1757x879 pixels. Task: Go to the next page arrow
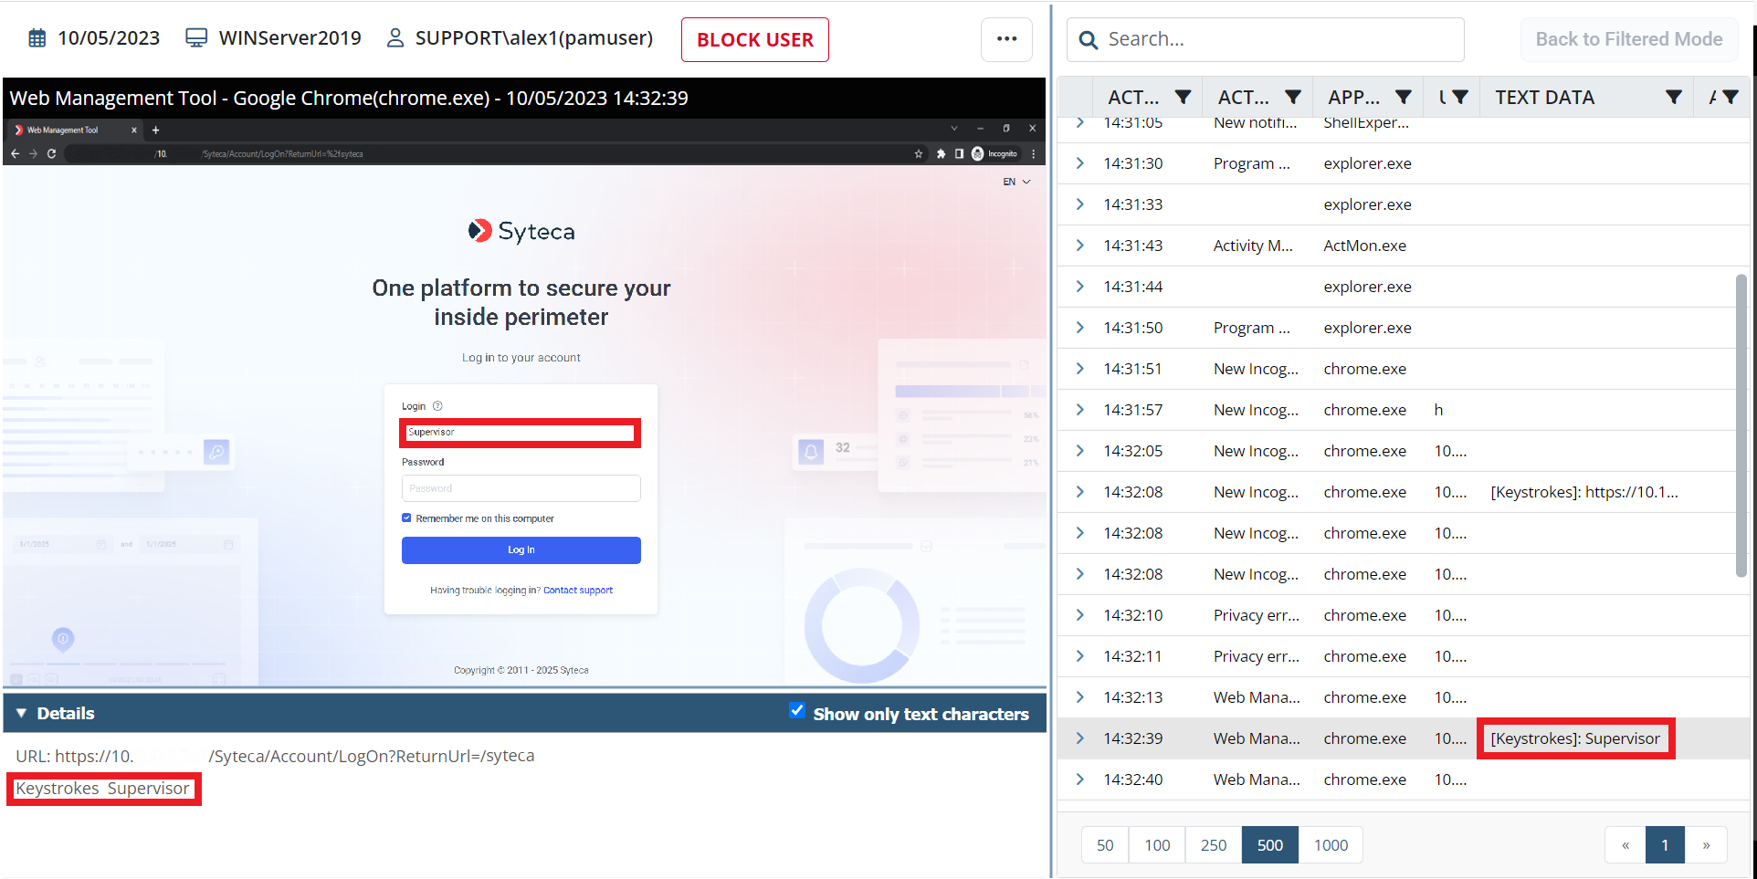point(1706,845)
